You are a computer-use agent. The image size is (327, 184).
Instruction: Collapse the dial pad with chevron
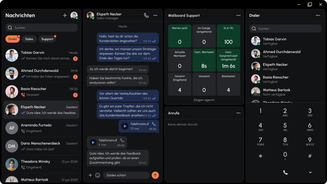coord(310,172)
